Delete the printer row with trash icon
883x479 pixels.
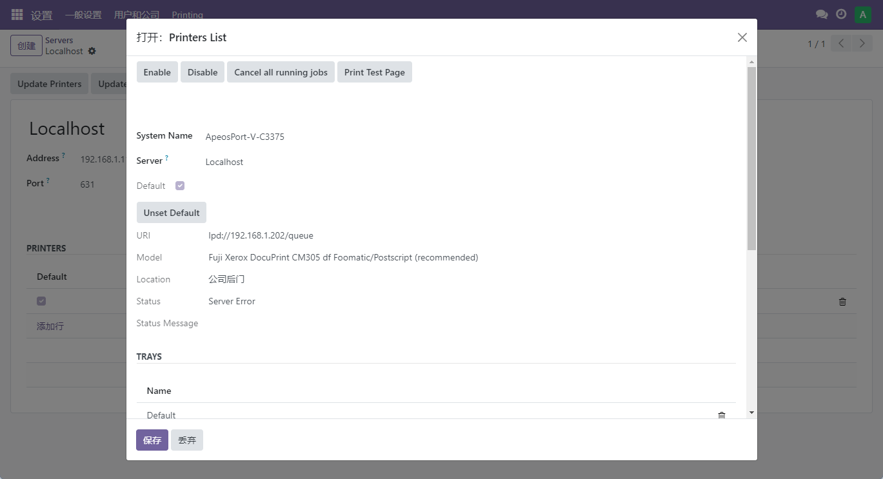[842, 301]
